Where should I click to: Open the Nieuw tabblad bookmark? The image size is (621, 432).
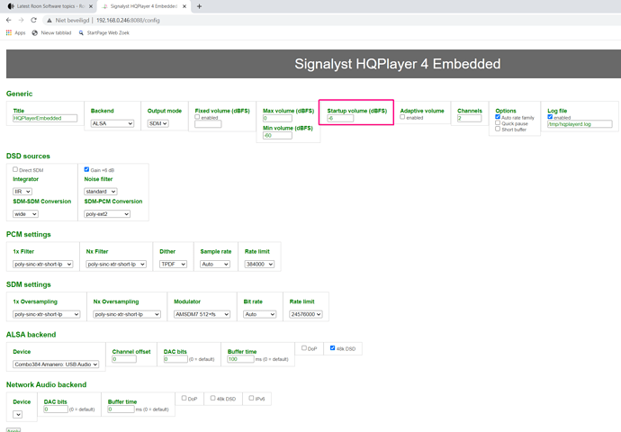(x=51, y=33)
